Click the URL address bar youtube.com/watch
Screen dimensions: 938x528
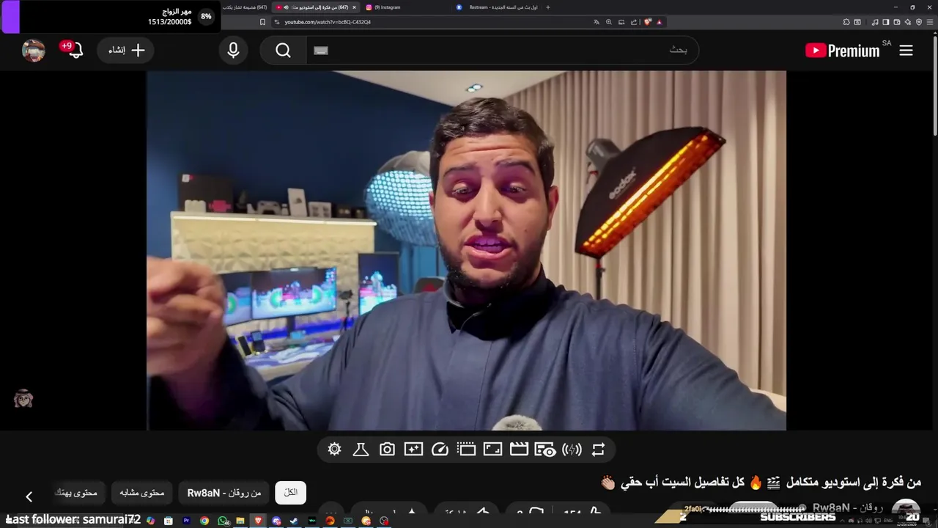(432, 22)
